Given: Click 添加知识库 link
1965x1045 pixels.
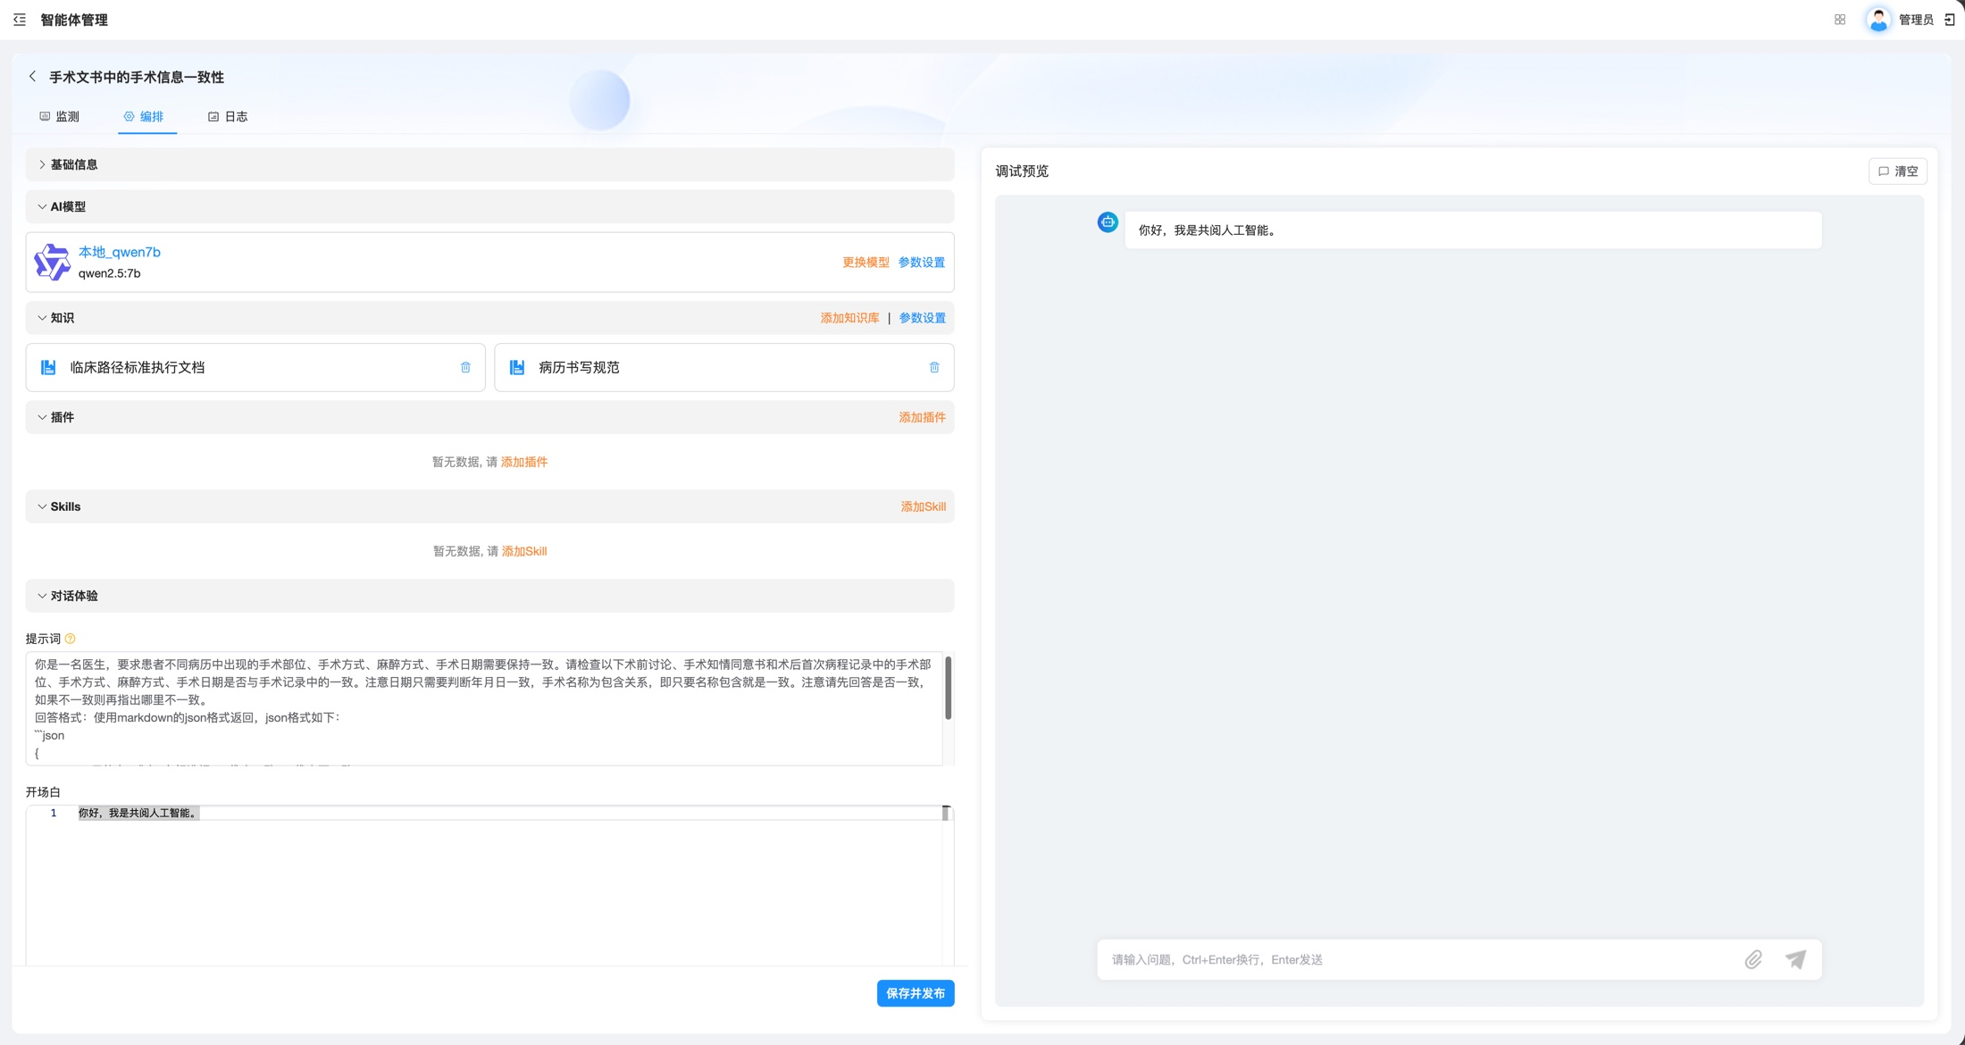Looking at the screenshot, I should (x=849, y=318).
